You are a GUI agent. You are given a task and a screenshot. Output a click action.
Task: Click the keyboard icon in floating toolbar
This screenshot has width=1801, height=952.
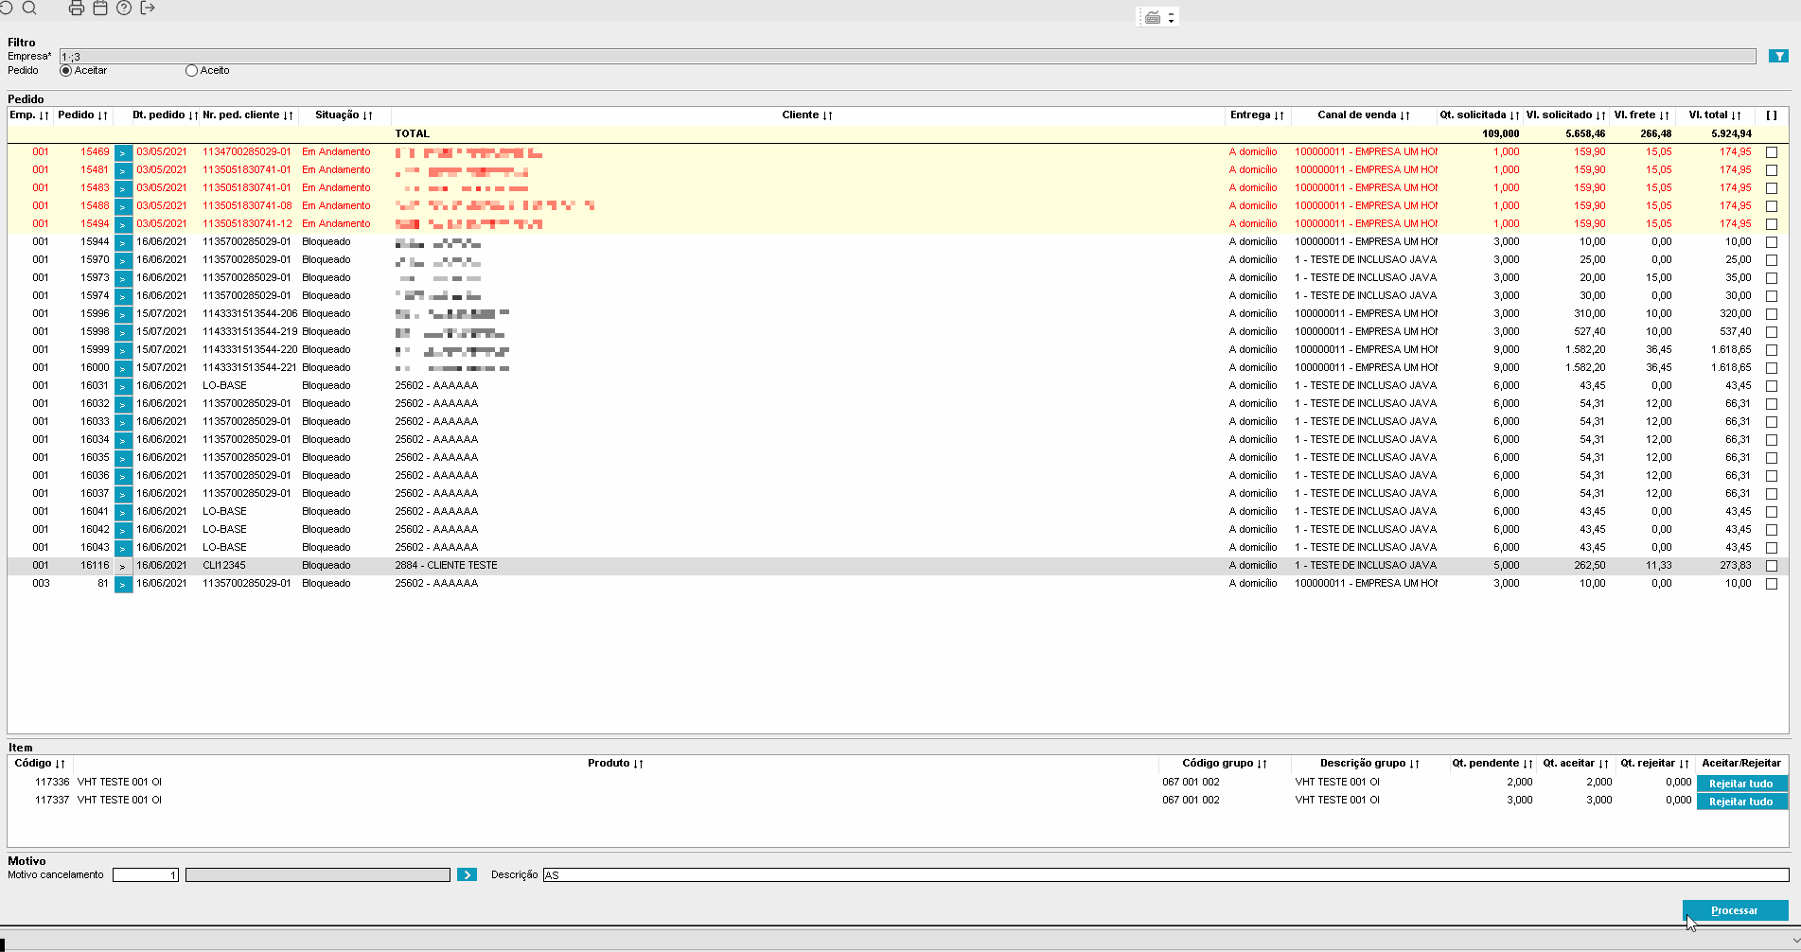[1153, 17]
